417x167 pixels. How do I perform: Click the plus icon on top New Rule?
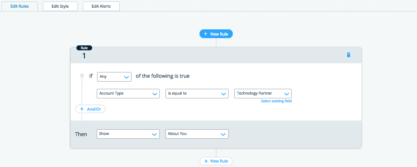(x=206, y=34)
